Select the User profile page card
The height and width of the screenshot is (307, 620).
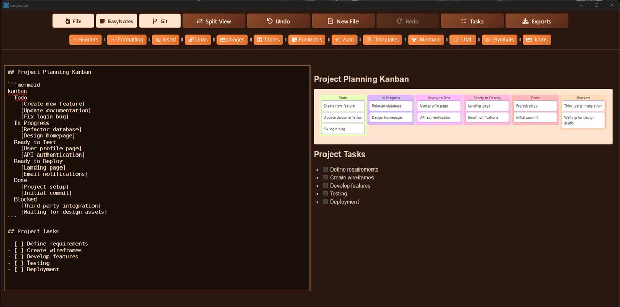coord(439,106)
